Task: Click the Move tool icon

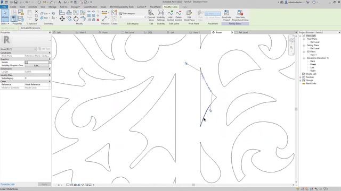Action: [62, 19]
